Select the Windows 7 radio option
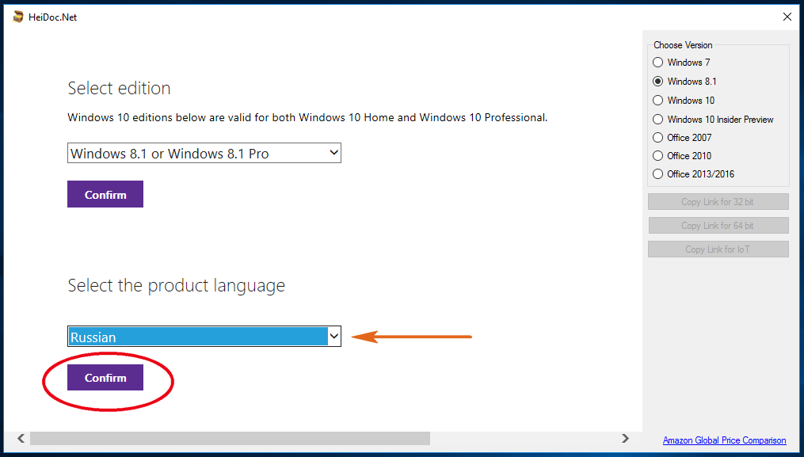804x457 pixels. coord(657,63)
